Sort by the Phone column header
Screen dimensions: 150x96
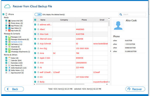point(84,20)
